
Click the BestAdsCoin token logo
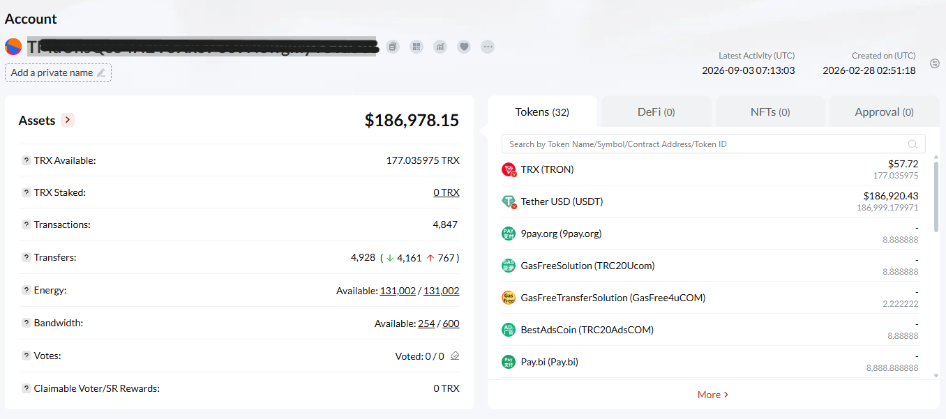click(509, 330)
